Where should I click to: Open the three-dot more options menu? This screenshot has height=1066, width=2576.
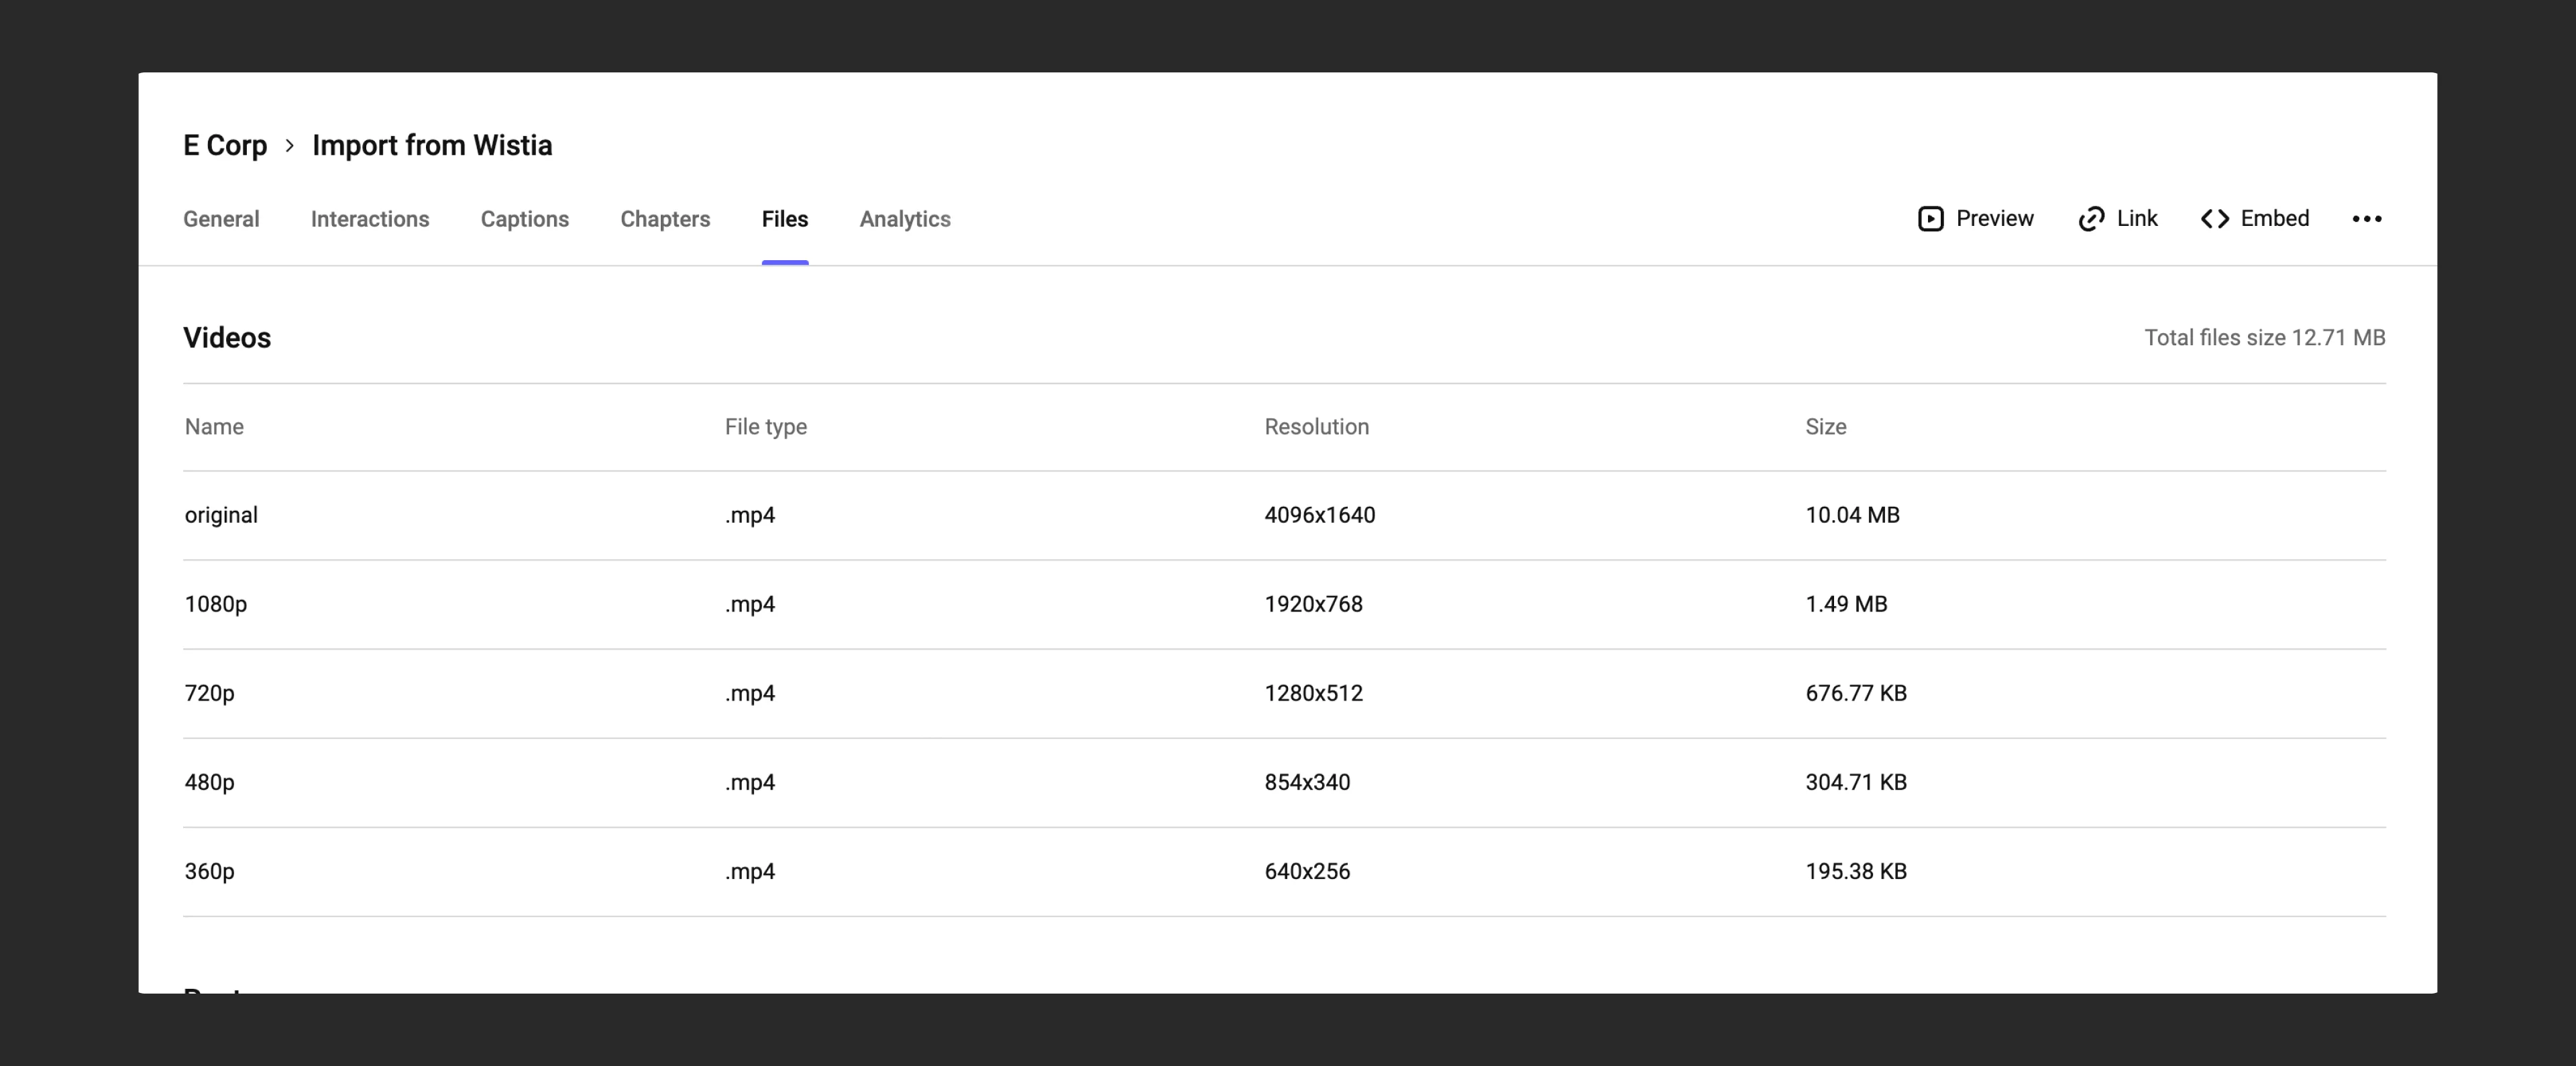(2366, 219)
